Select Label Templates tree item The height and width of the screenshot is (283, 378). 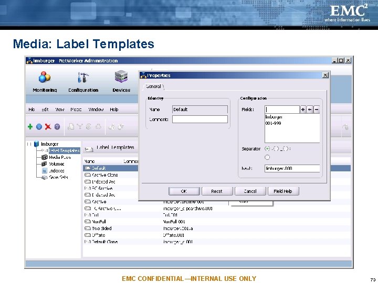64,150
